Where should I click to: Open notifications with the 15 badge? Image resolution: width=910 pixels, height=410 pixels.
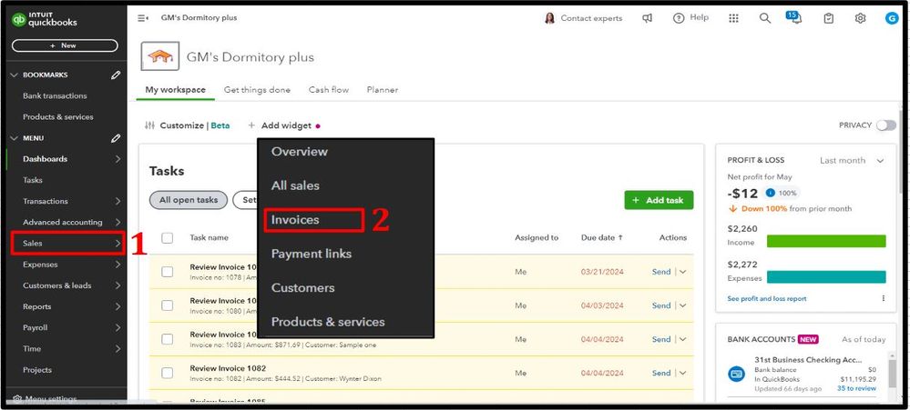[794, 17]
